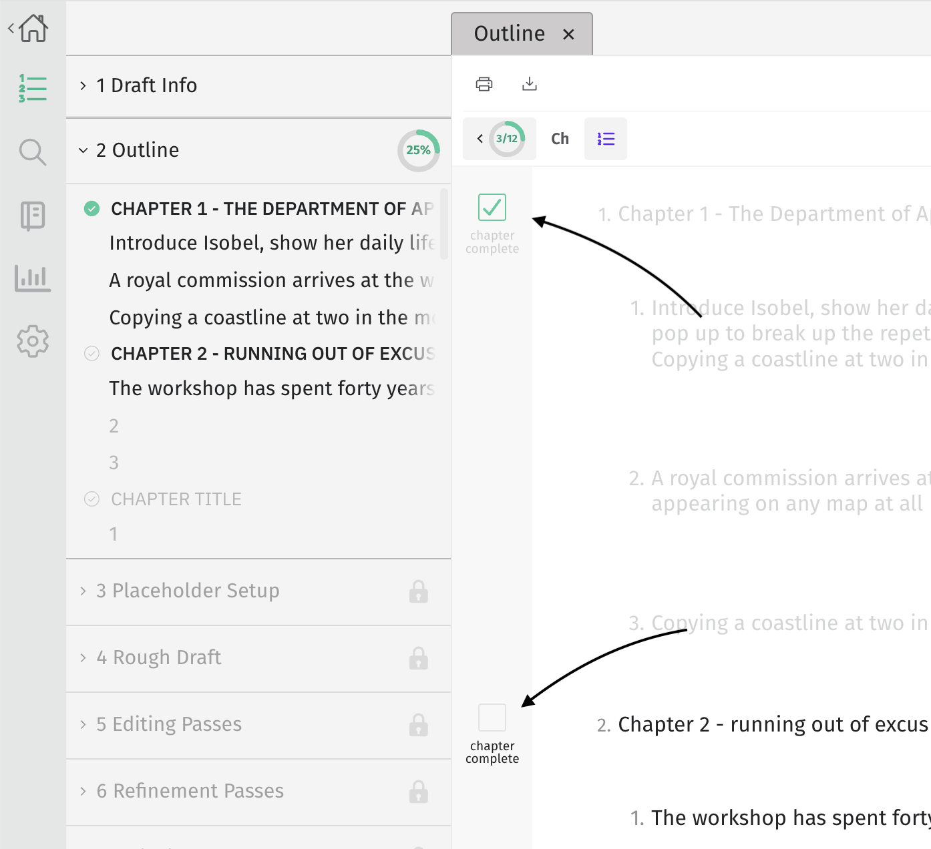Open CHAPTER 2 - RUNNING OUT item
This screenshot has height=849, width=931.
pos(272,353)
